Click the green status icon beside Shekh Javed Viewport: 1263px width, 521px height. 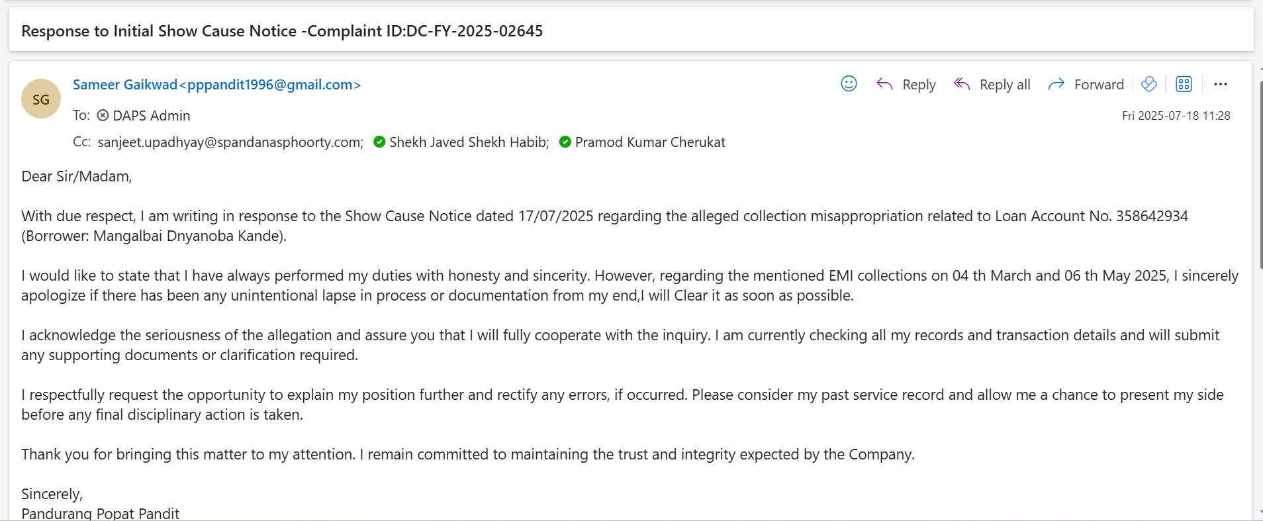tap(379, 142)
